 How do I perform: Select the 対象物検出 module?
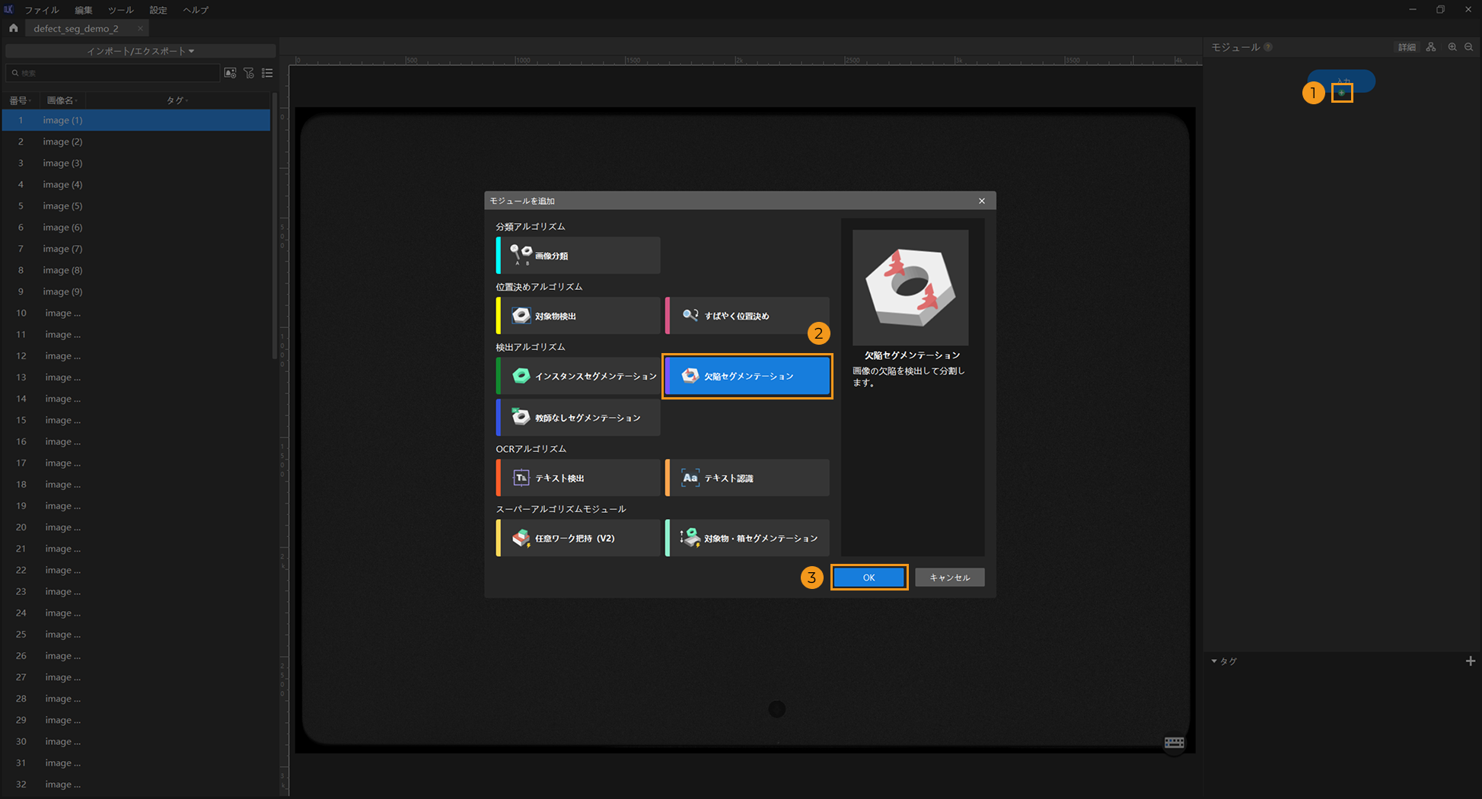[x=578, y=316]
